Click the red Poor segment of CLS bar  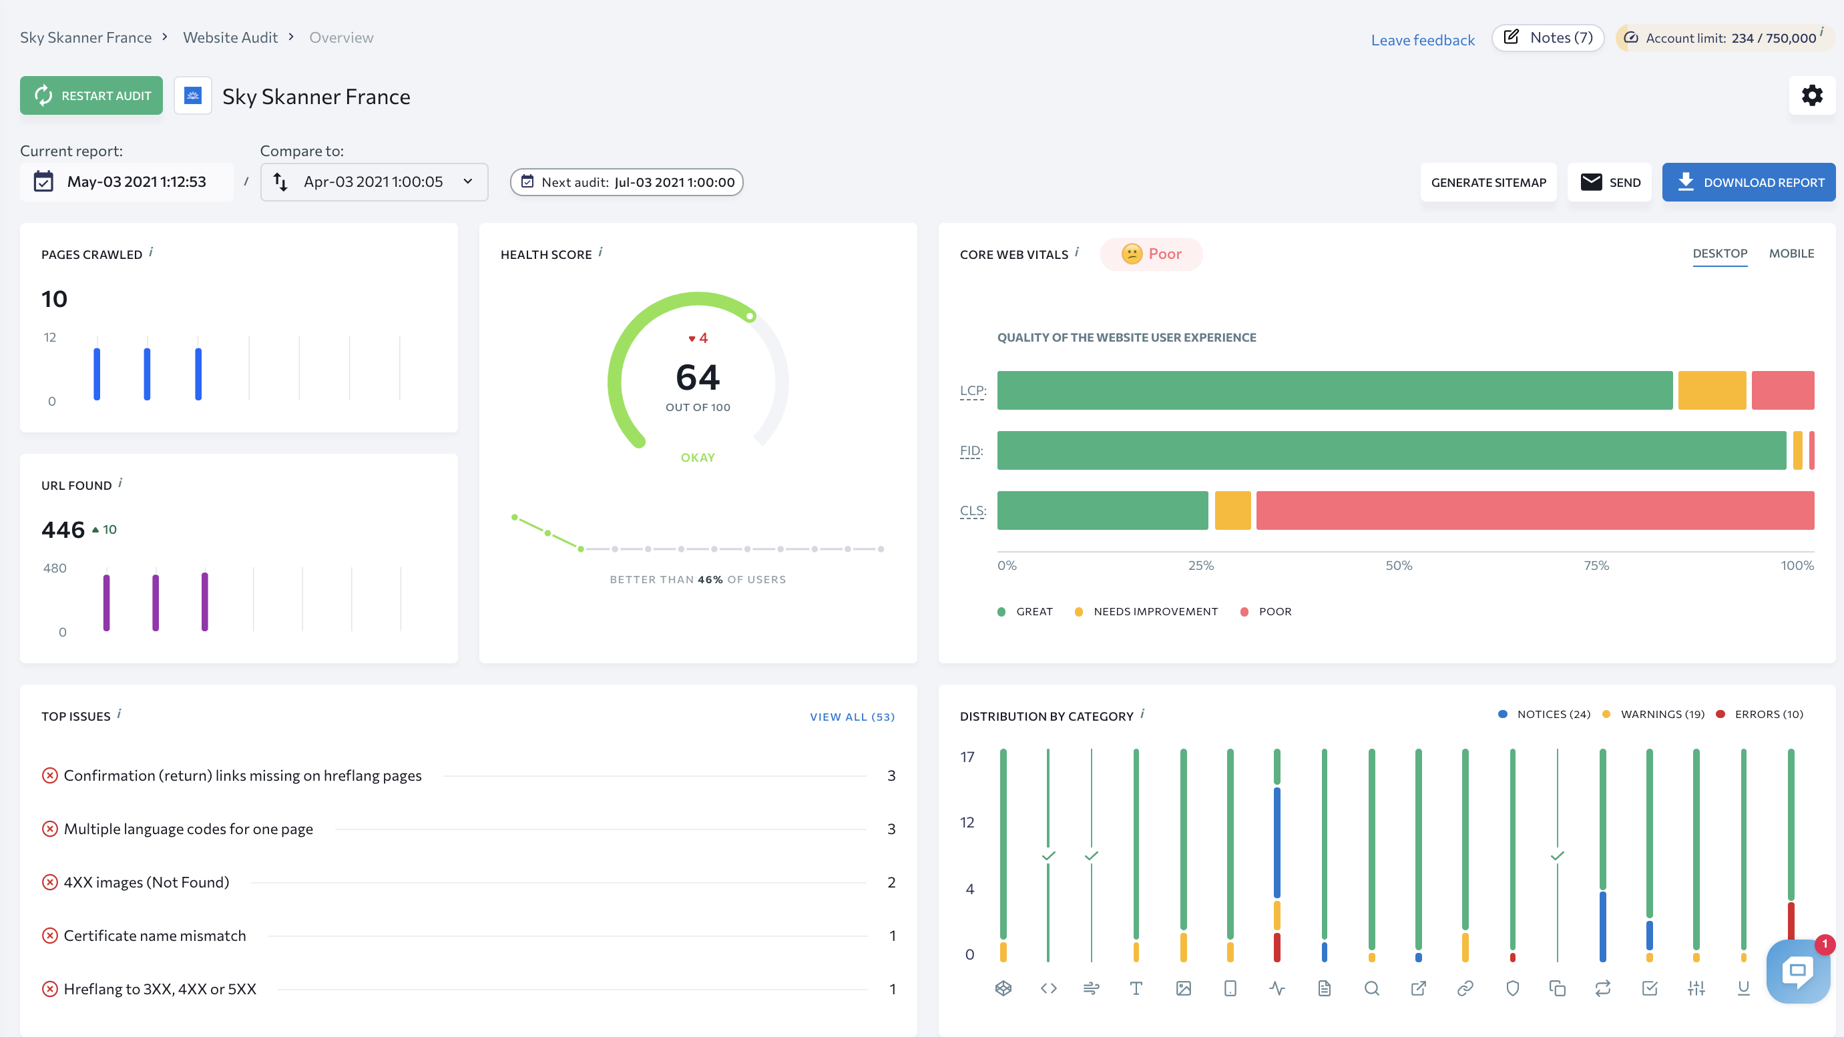click(x=1535, y=510)
